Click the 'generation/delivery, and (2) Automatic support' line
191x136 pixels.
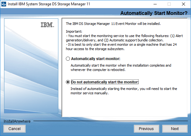115,40
